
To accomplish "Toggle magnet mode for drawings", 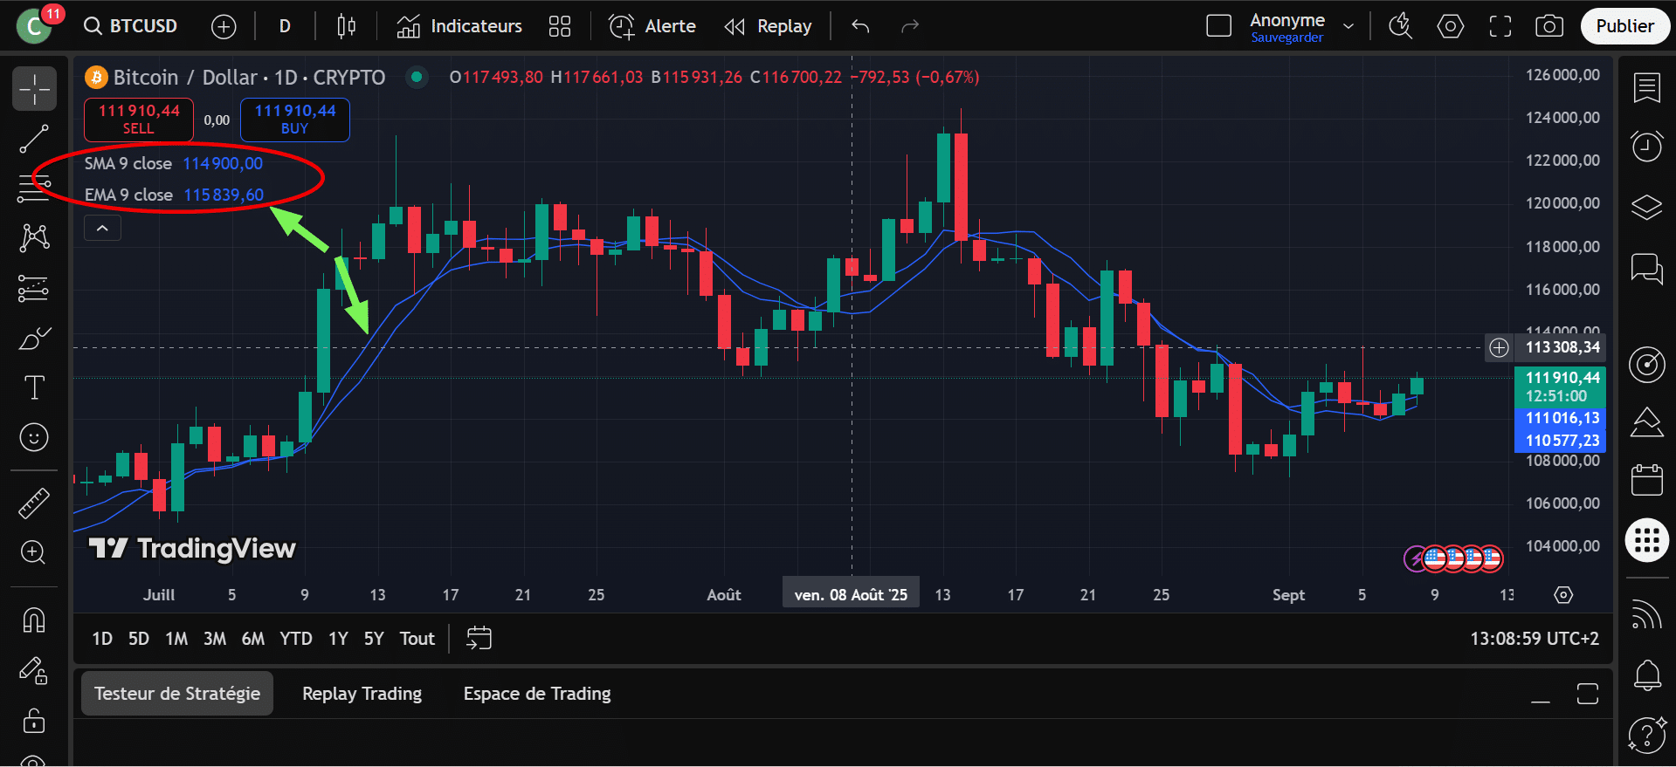I will coord(34,620).
